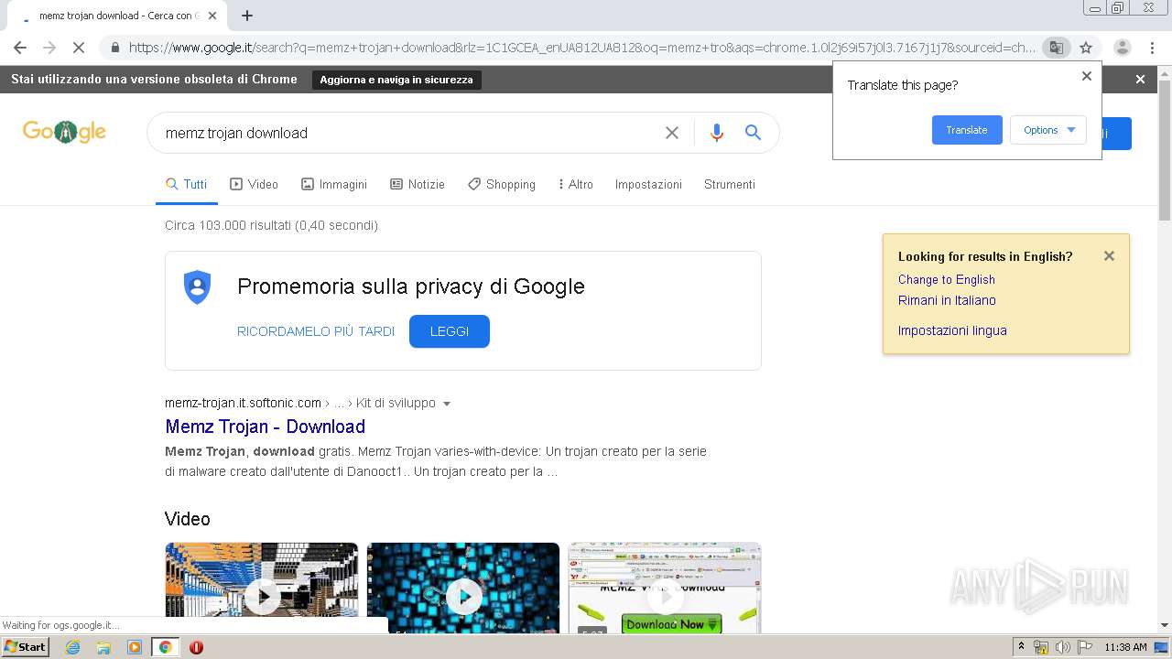
Task: Show hidden tray icons arrow
Action: (1021, 647)
